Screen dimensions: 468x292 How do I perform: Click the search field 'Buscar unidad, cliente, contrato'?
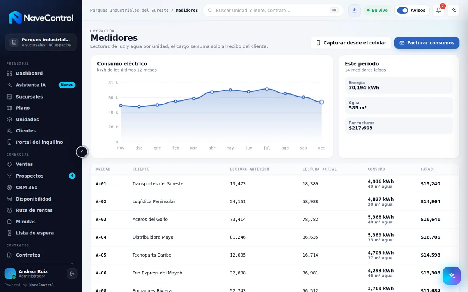point(273,10)
